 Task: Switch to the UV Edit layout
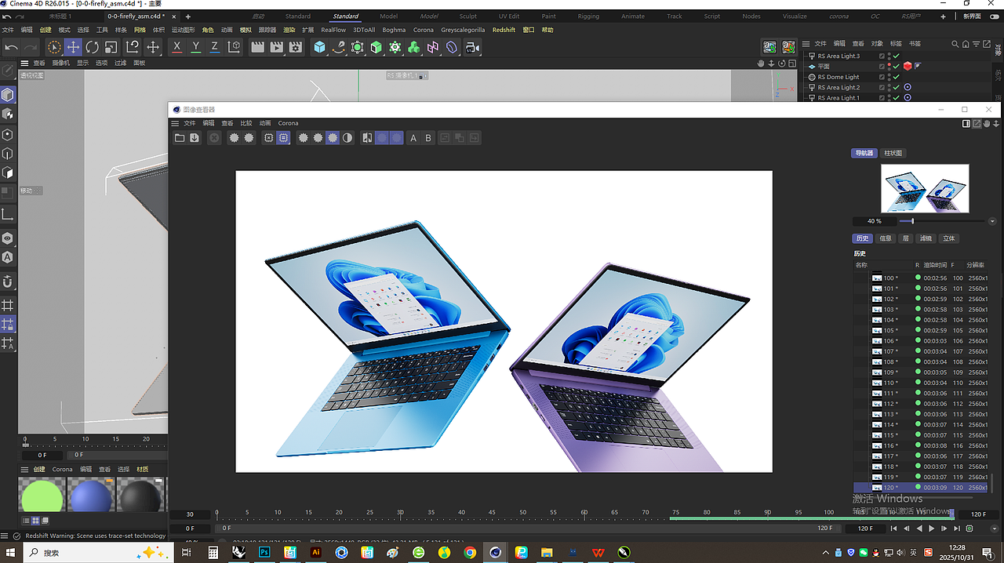(509, 16)
